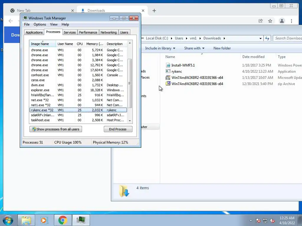Open network status tray icon

click(265, 220)
